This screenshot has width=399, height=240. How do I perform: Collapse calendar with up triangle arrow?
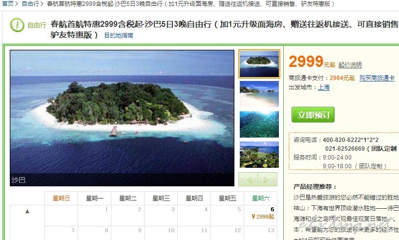point(27,211)
